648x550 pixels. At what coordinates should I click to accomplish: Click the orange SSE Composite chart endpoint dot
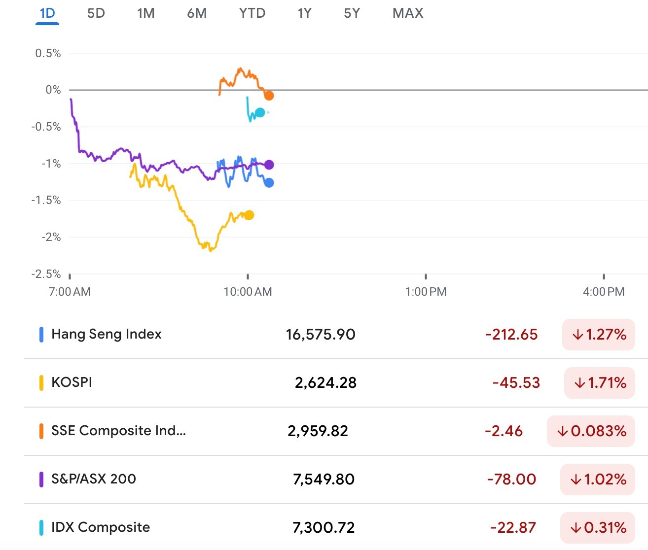pyautogui.click(x=269, y=96)
